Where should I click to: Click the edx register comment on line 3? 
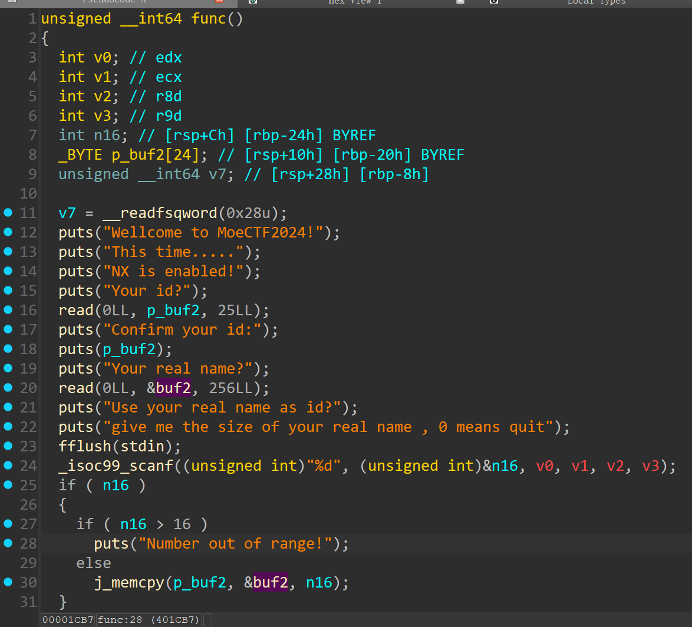(169, 57)
